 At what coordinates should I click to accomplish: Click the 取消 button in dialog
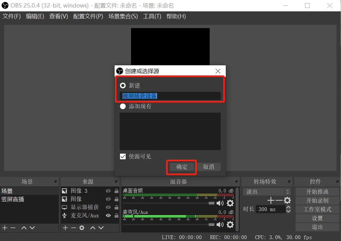pos(209,167)
